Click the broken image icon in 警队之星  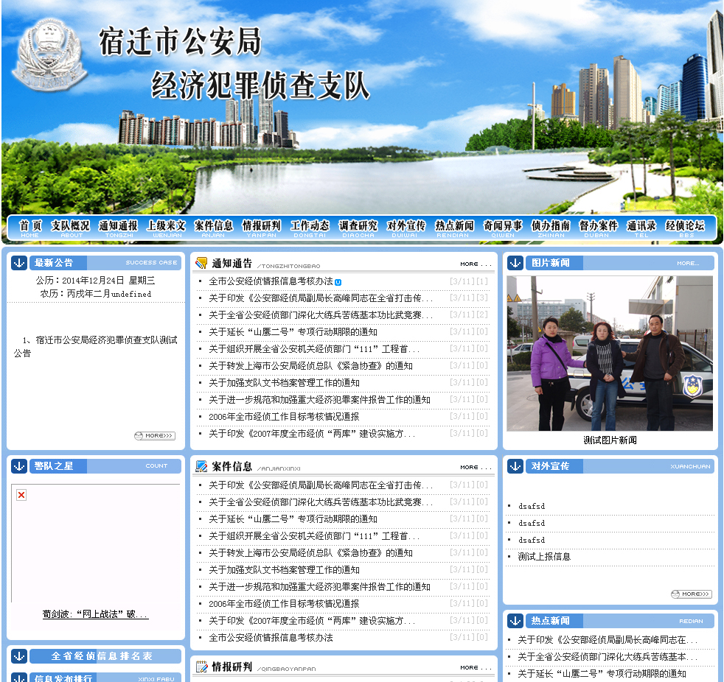(21, 495)
